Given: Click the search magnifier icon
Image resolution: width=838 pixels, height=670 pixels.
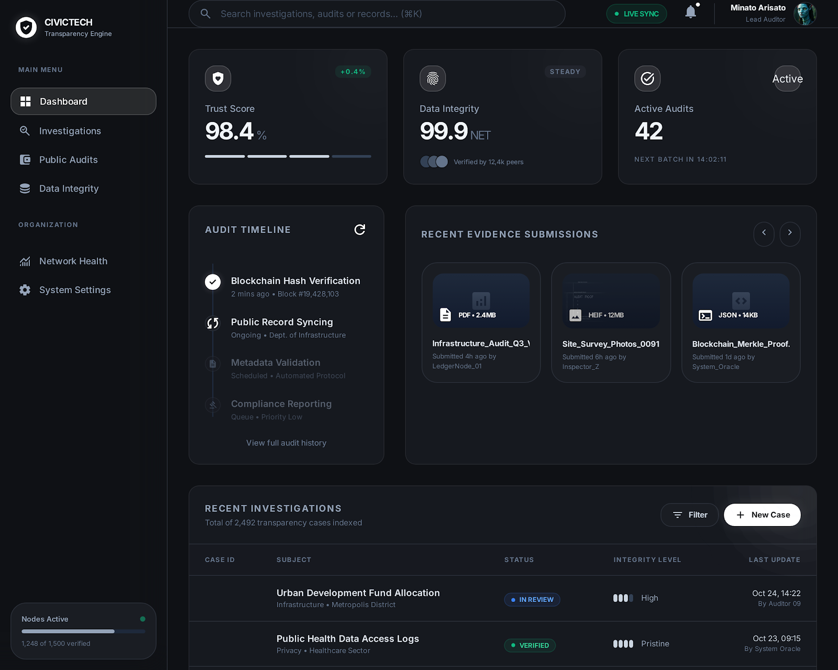Looking at the screenshot, I should 206,14.
